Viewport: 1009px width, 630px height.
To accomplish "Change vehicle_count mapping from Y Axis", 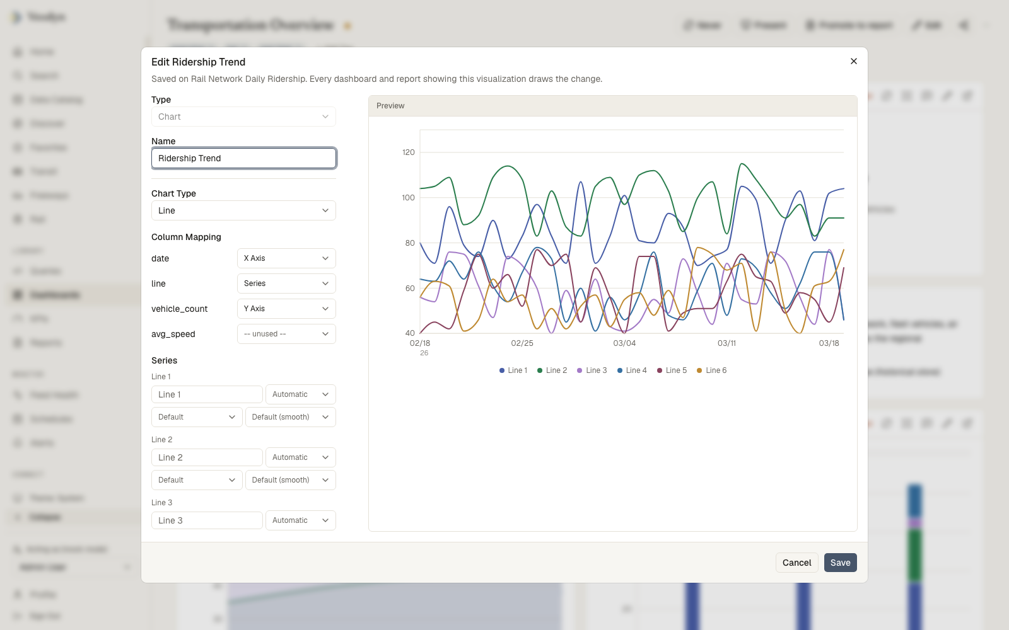I will pos(286,309).
